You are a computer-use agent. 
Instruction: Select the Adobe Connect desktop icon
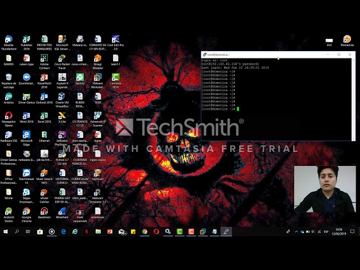pos(44,62)
